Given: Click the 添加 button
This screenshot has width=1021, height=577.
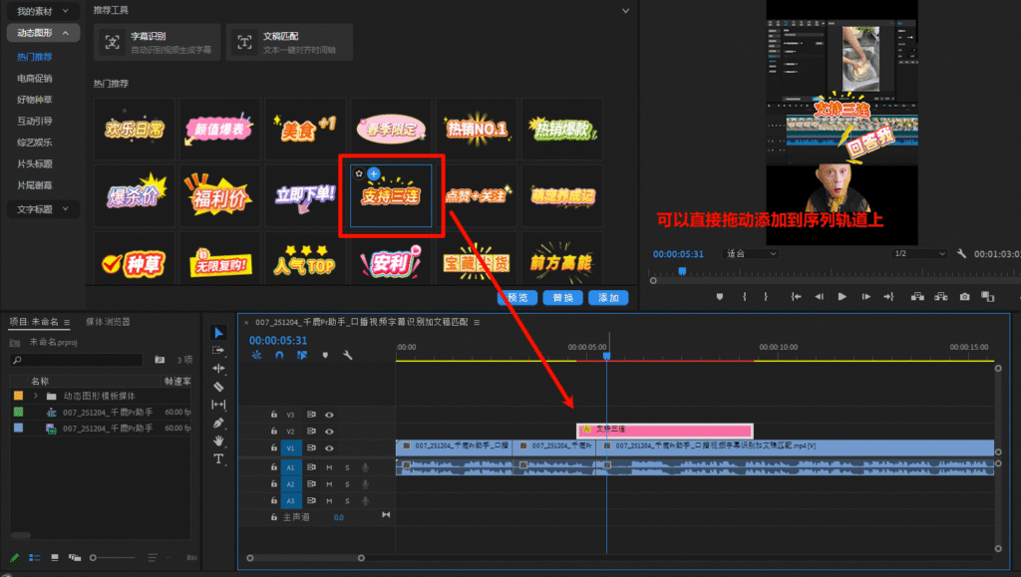Looking at the screenshot, I should pos(607,297).
